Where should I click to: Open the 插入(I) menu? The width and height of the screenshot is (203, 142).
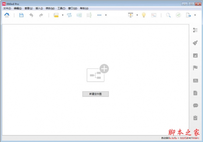[39, 8]
